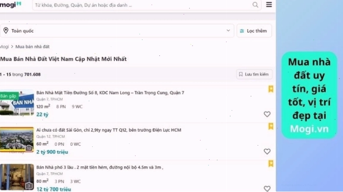Select Mua bán nhà đất breadcrumb

coord(32,46)
